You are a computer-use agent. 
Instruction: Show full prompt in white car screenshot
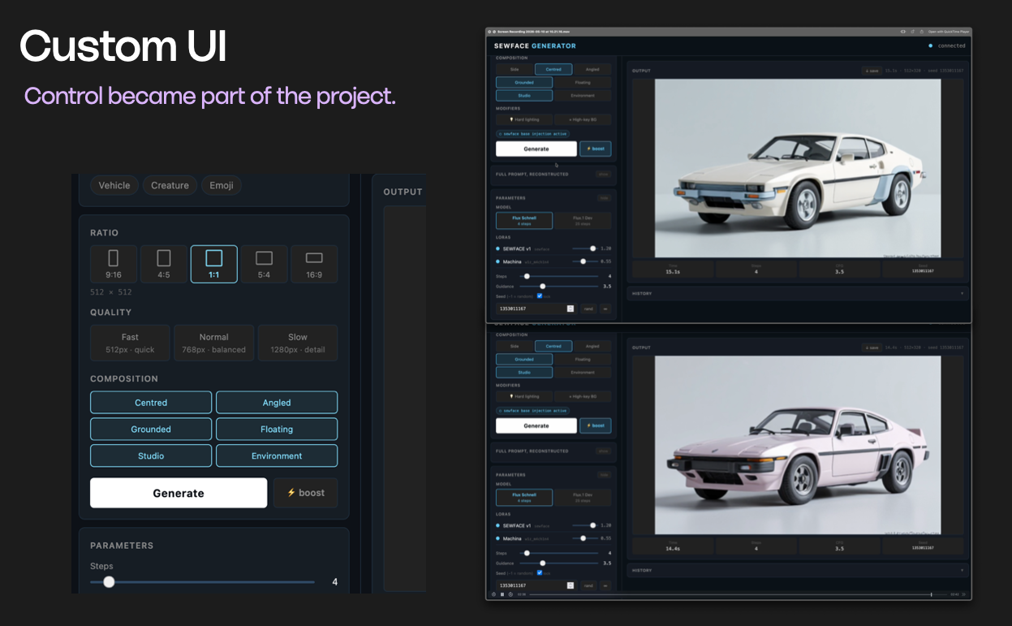pos(603,174)
